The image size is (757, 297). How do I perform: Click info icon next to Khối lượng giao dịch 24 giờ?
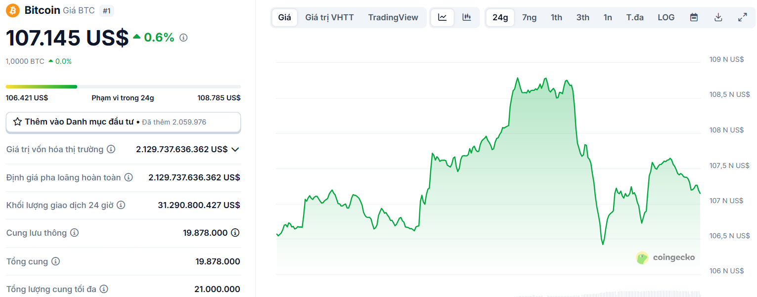121,205
